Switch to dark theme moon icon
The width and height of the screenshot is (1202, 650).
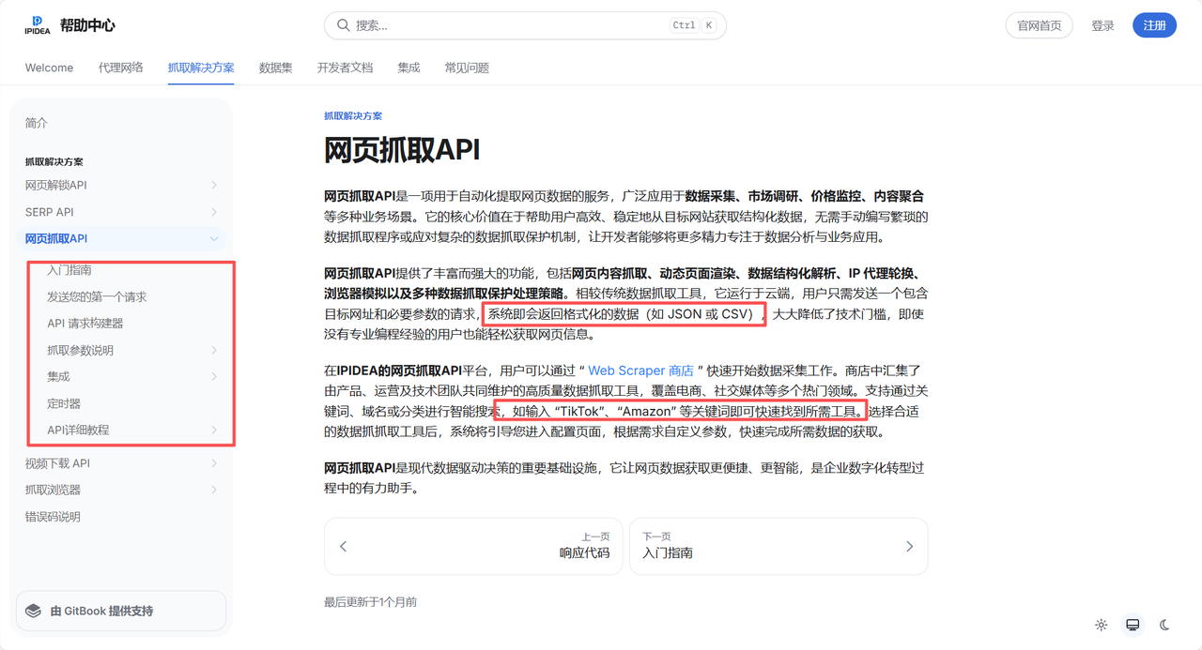1164,625
